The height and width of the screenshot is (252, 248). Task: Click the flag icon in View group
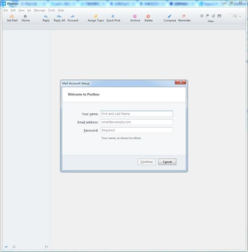click(207, 16)
